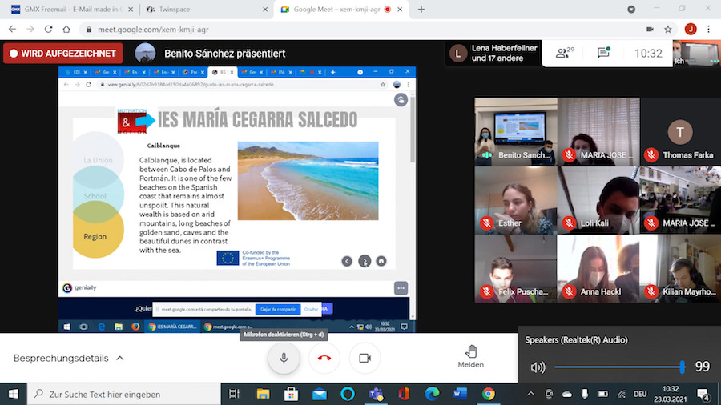Raise hand with the Melden button
The height and width of the screenshot is (405, 721).
coord(471,356)
